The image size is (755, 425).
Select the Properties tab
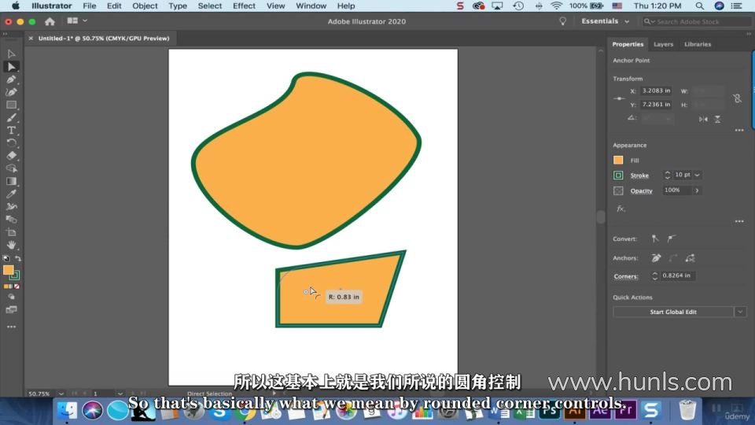tap(628, 44)
